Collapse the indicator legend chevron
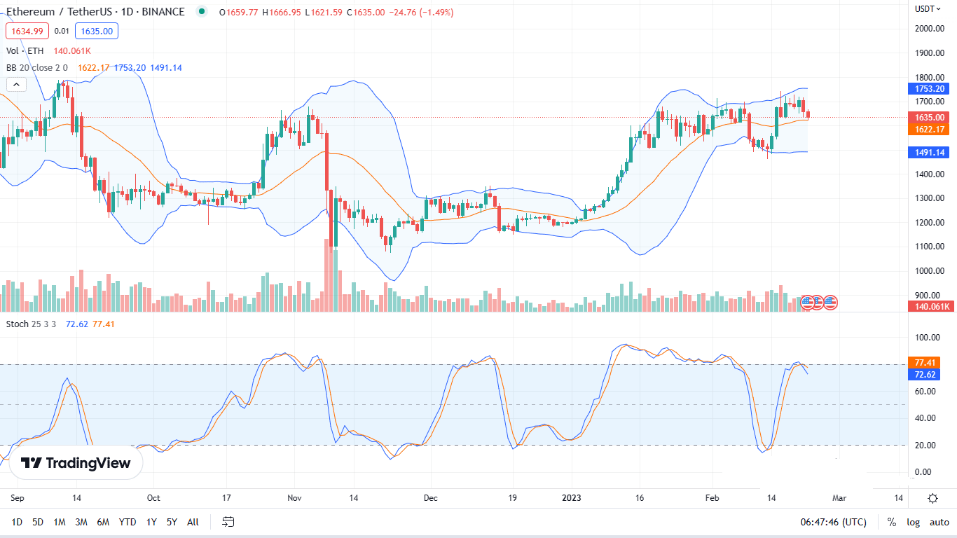 [17, 84]
